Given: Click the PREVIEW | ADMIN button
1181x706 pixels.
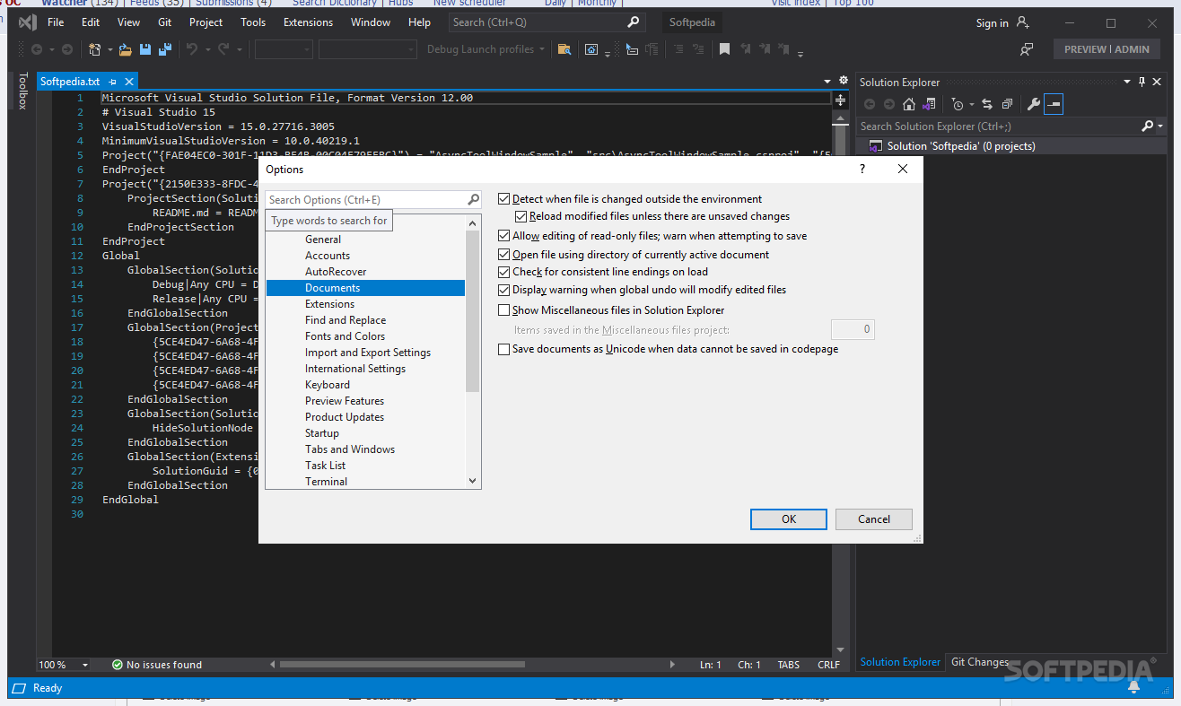Looking at the screenshot, I should pos(1107,49).
